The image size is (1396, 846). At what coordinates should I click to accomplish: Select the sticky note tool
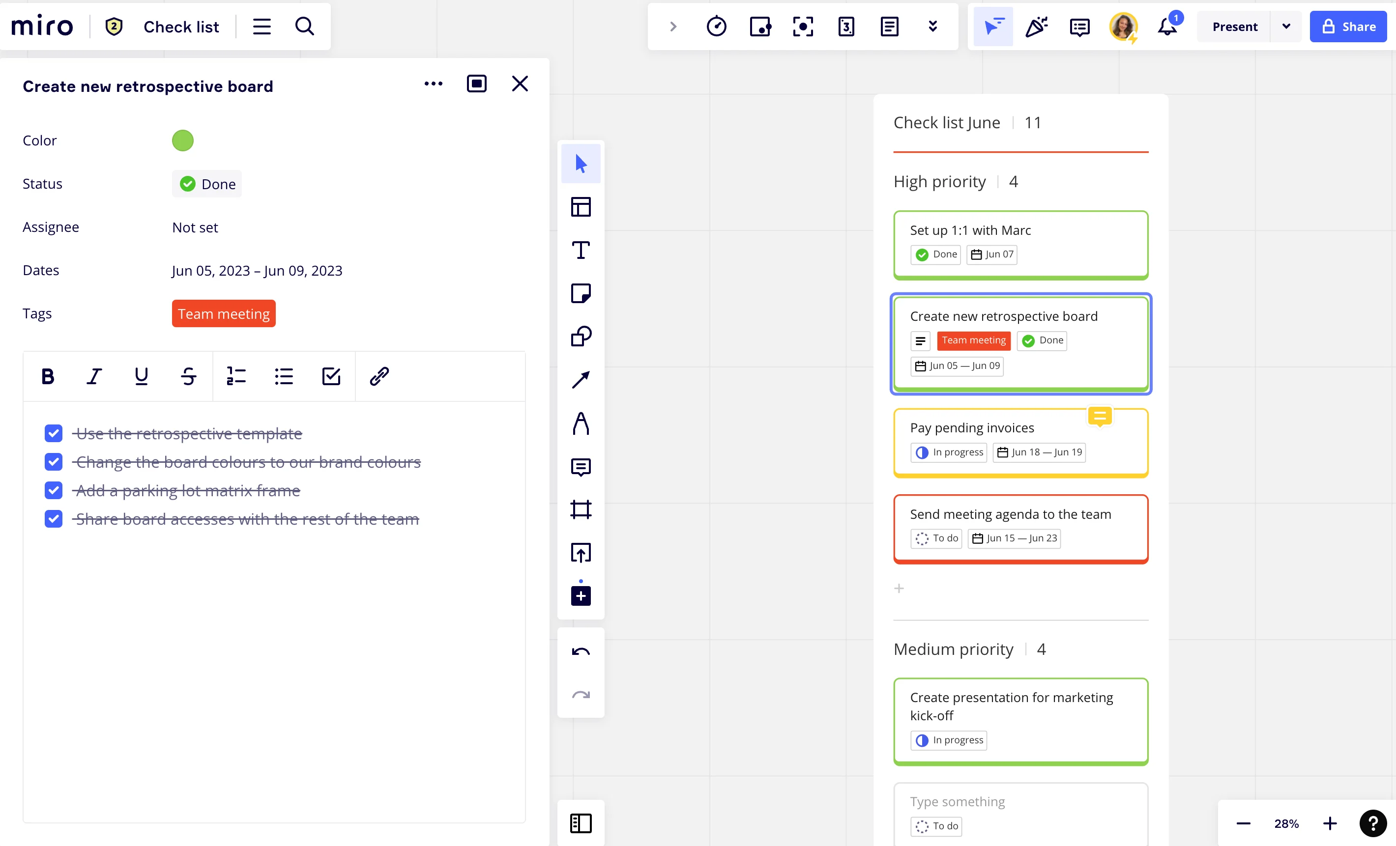click(x=581, y=293)
